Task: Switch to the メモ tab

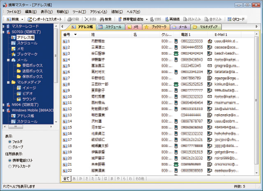Action: [x=134, y=27]
